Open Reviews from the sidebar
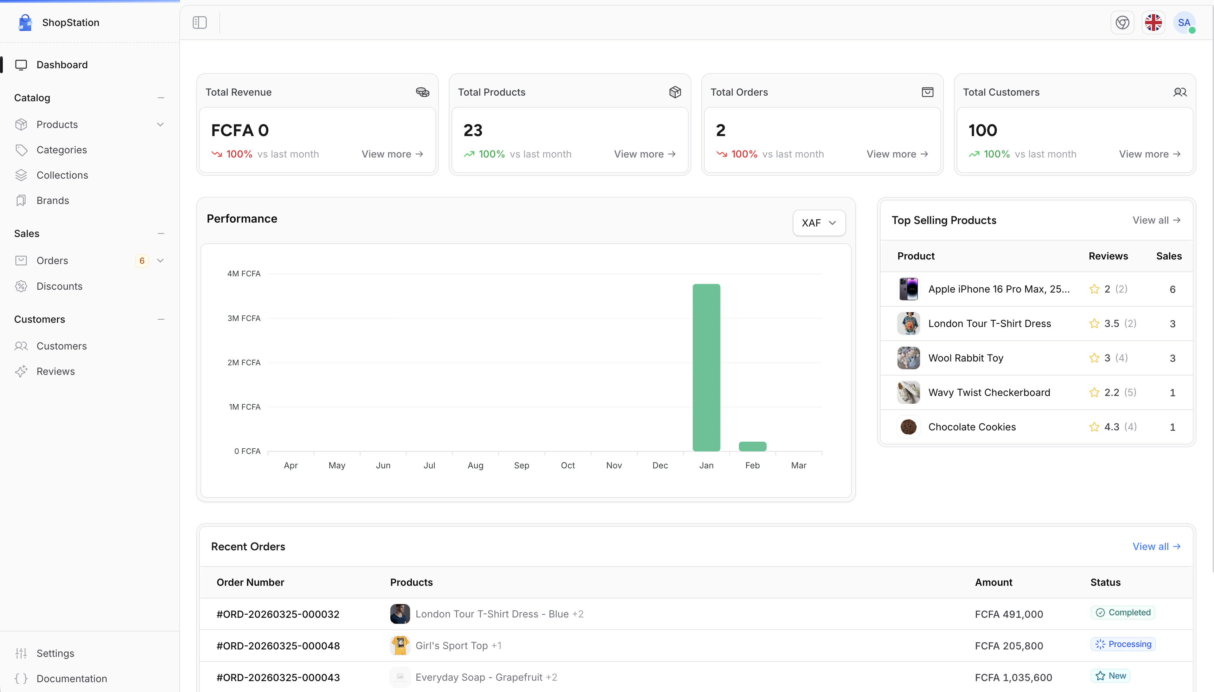This screenshot has height=692, width=1214. pos(56,371)
